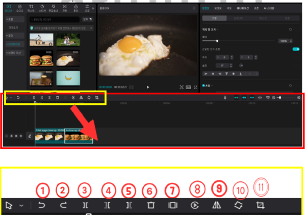Click the Freeze frame icon under number 7

tap(172, 205)
